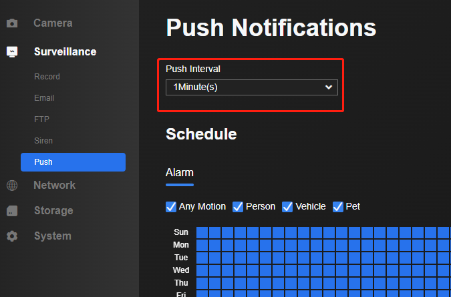This screenshot has width=451, height=297.
Task: Click the Network globe icon
Action: click(x=12, y=186)
